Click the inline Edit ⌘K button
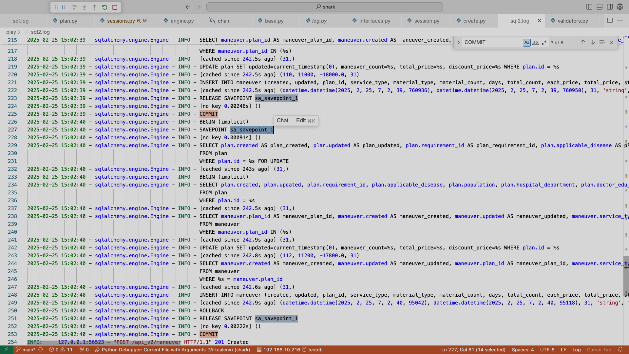The image size is (629, 354). click(x=306, y=121)
